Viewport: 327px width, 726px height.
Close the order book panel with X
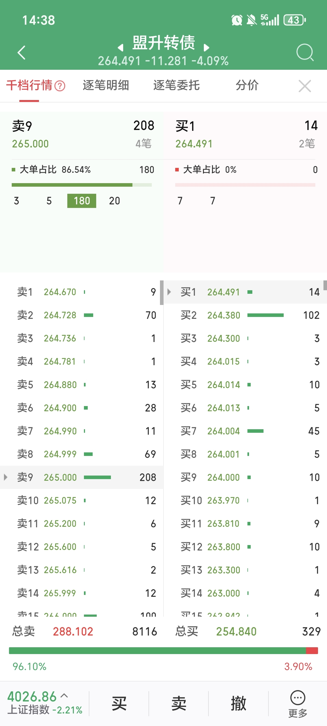(x=304, y=86)
